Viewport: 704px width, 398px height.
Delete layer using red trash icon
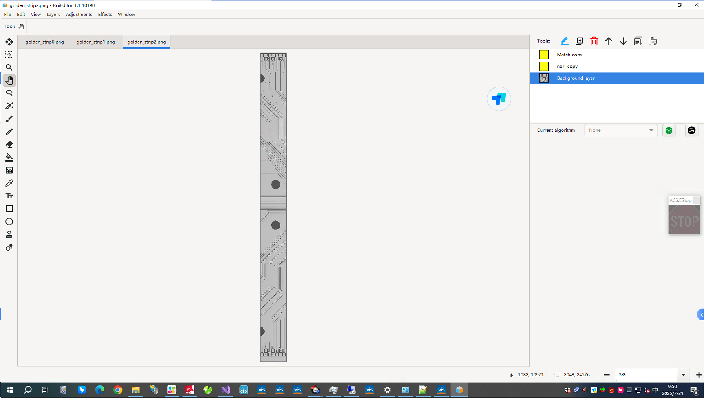[594, 41]
